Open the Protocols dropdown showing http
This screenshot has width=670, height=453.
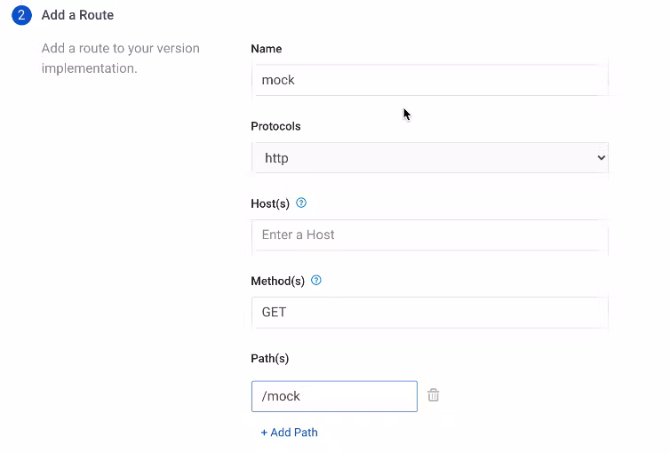pyautogui.click(x=429, y=158)
